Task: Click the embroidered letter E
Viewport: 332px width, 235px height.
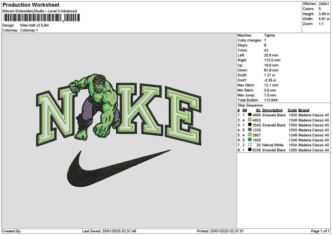Action: (183, 116)
